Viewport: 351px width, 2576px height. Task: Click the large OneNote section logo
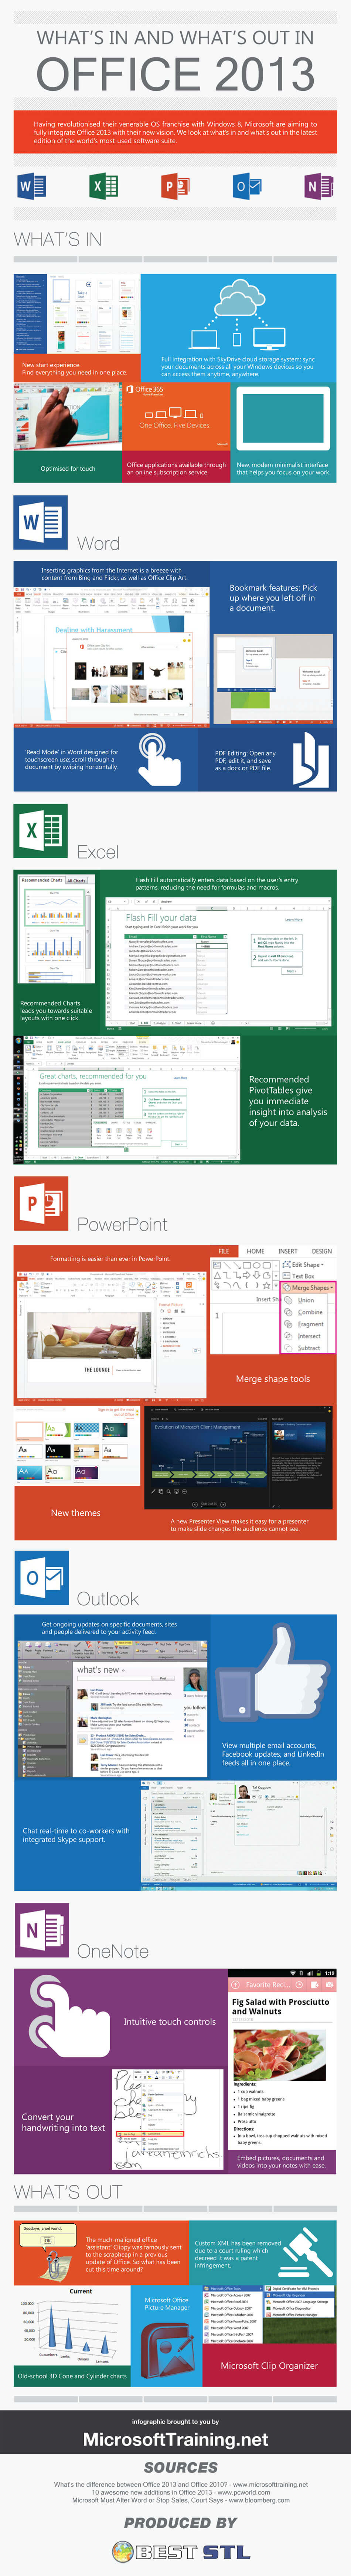coord(41,1929)
